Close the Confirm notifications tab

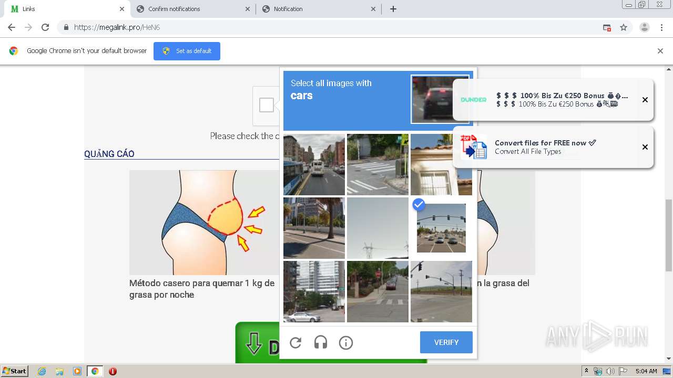[x=248, y=9]
